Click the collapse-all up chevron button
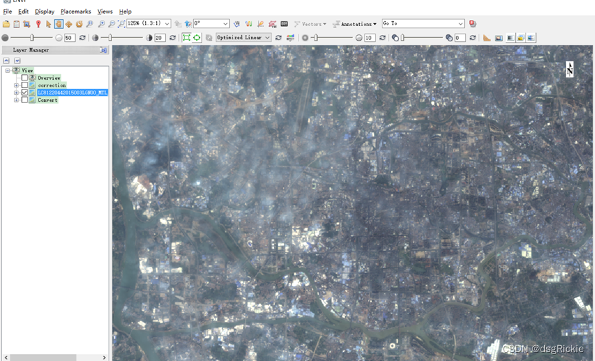This screenshot has height=361, width=595. (x=6, y=61)
